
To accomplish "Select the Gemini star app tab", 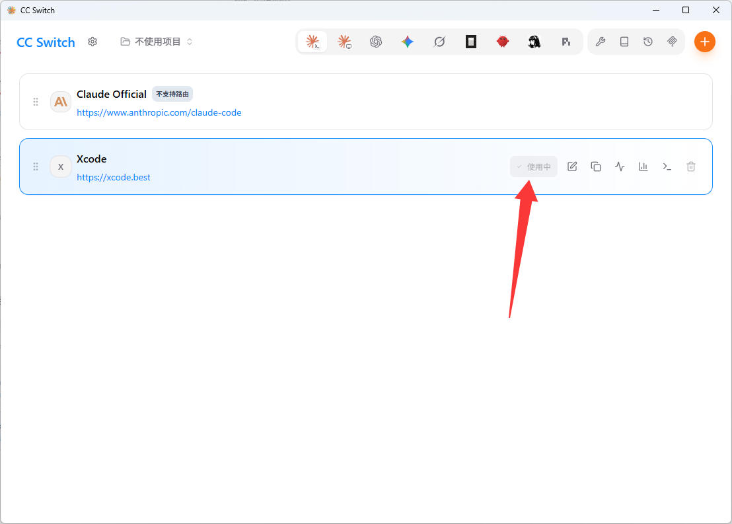I will pyautogui.click(x=408, y=42).
